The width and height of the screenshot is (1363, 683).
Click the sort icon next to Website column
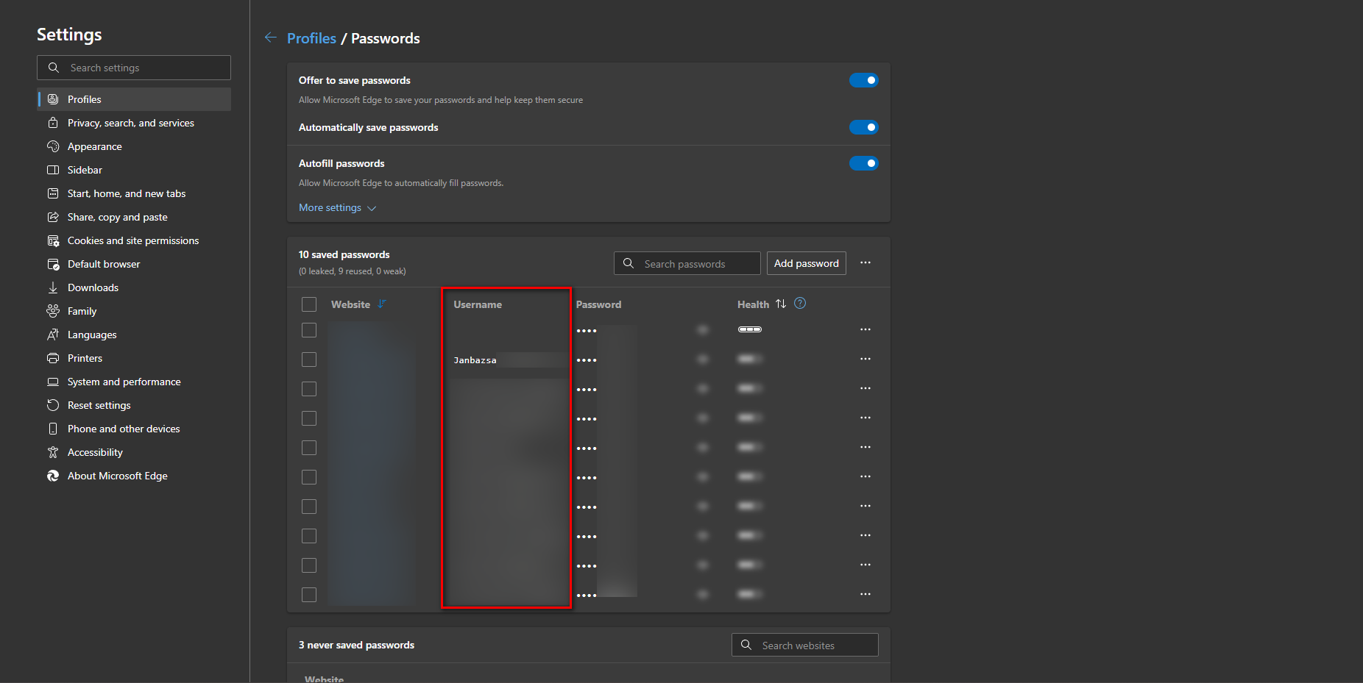pyautogui.click(x=382, y=304)
